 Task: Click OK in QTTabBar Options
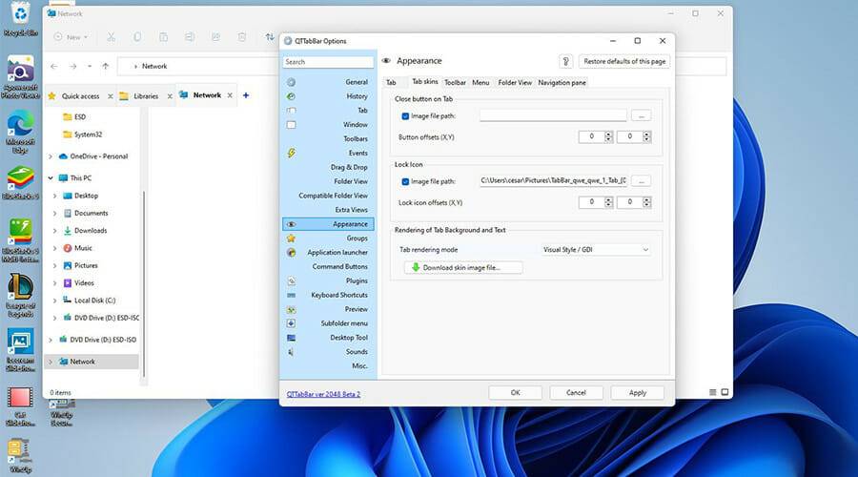(x=515, y=393)
